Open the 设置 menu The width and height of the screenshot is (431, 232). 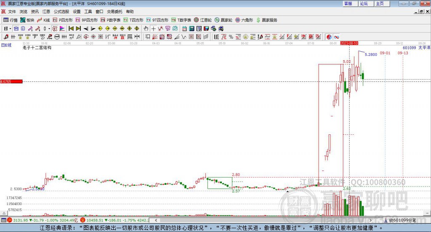click(x=77, y=11)
